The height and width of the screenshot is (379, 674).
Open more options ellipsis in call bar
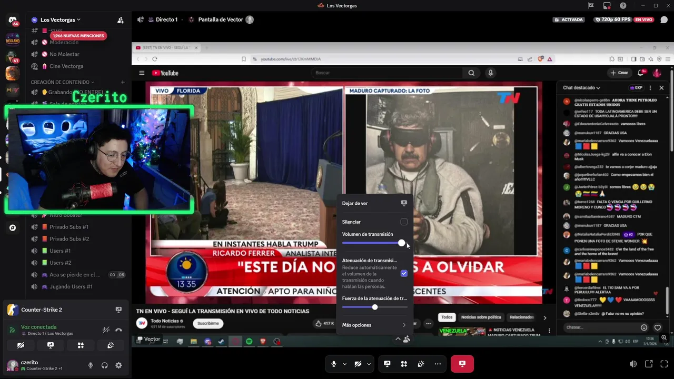[438, 364]
